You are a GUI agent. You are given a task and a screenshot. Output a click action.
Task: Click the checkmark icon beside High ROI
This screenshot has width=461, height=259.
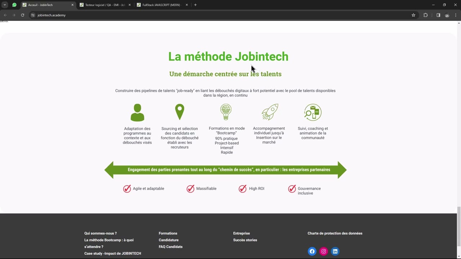[243, 188]
